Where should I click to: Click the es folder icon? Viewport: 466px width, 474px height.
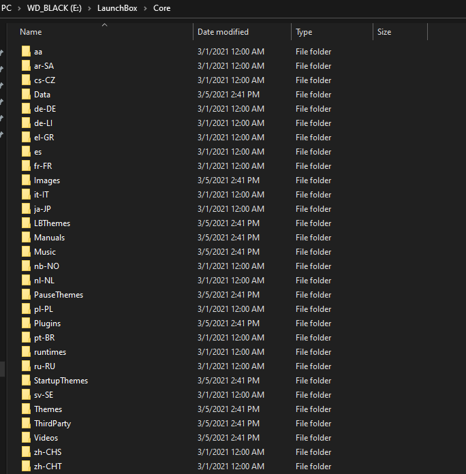(26, 151)
